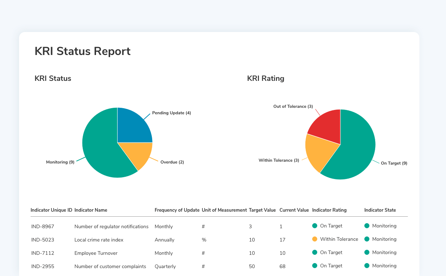Click the Monitoring state dot for IND-7112
This screenshot has width=446, height=276.
coord(367,252)
